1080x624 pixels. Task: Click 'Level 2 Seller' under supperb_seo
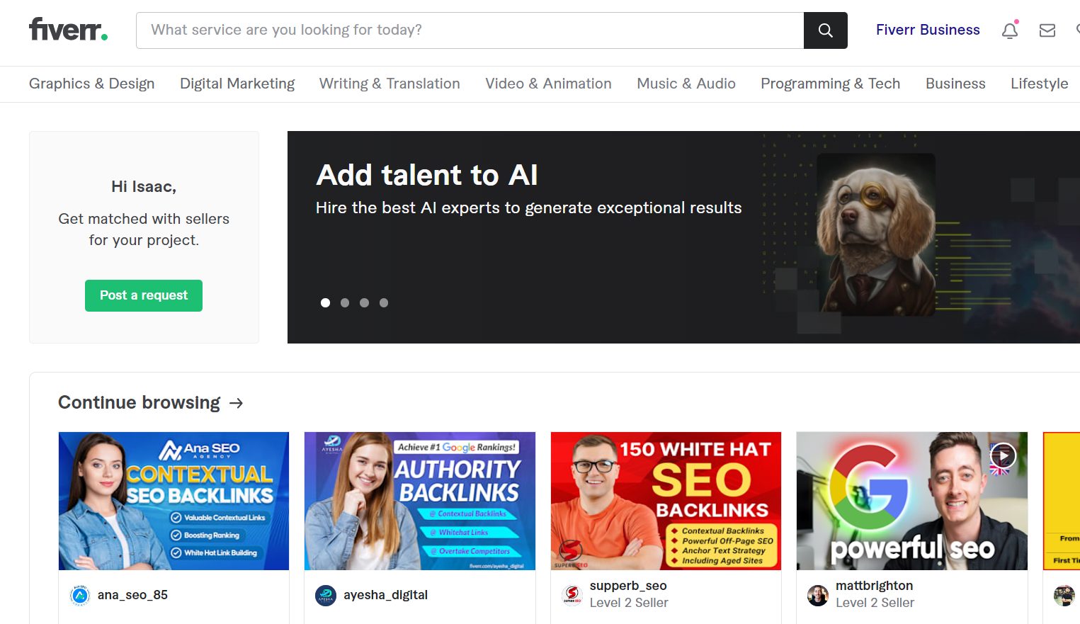(629, 603)
